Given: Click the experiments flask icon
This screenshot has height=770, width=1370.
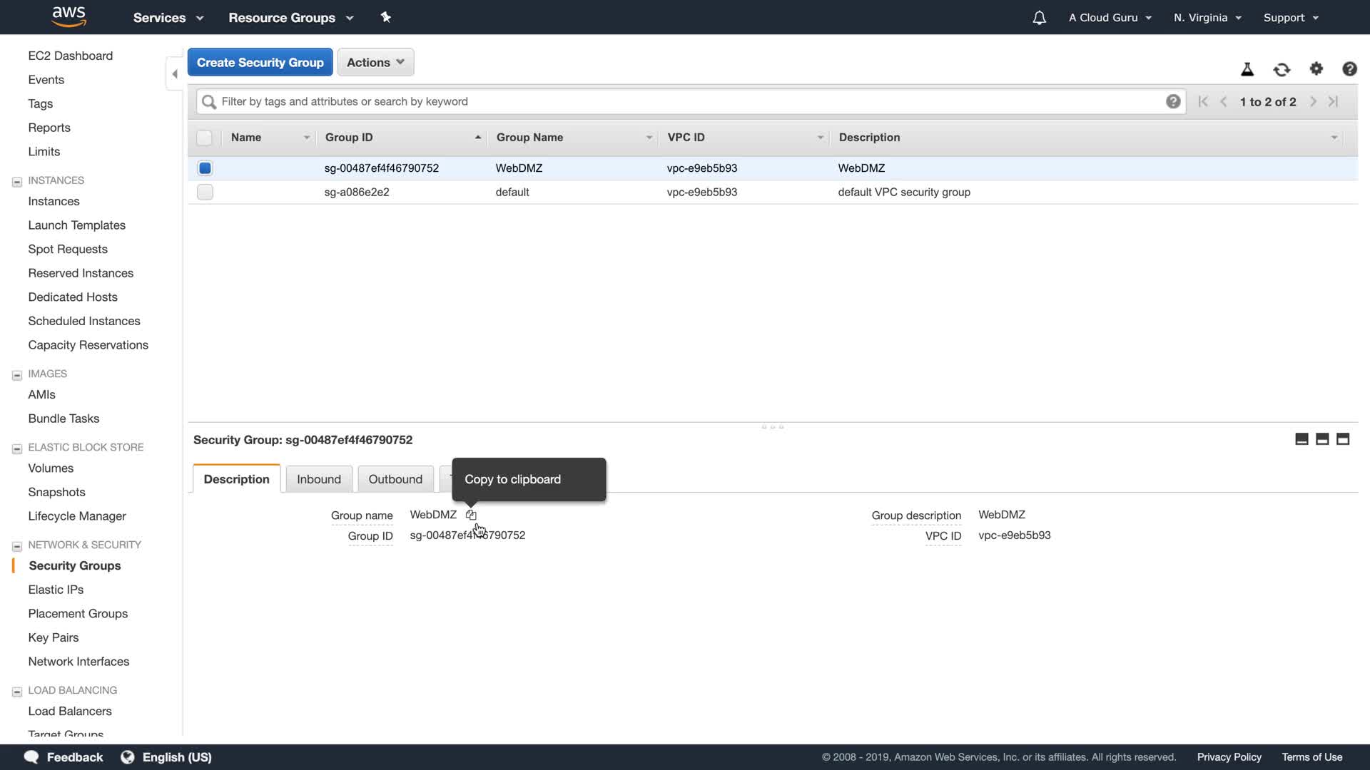Looking at the screenshot, I should 1247,69.
